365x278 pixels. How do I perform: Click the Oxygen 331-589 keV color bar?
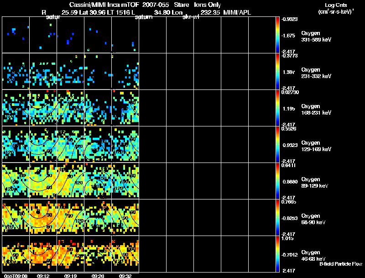pos(278,34)
